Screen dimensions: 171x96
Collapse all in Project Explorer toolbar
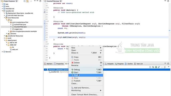pos(24,1)
